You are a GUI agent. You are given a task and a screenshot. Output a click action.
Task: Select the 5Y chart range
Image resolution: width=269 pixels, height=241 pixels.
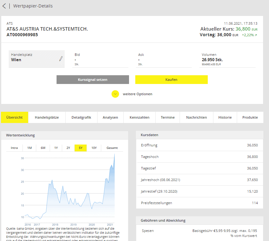click(x=81, y=148)
